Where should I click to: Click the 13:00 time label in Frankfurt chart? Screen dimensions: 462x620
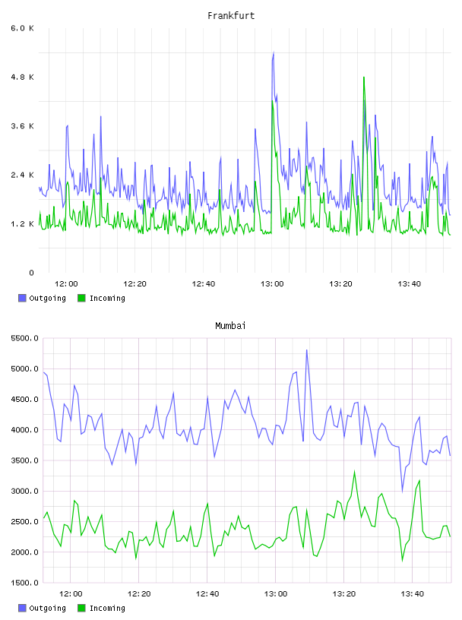(x=272, y=283)
